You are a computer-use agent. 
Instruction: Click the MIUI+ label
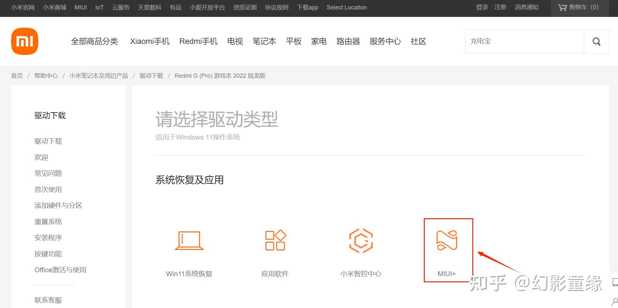[x=447, y=274]
